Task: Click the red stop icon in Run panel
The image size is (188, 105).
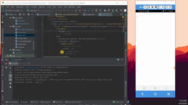Action: pyautogui.click(x=6, y=64)
